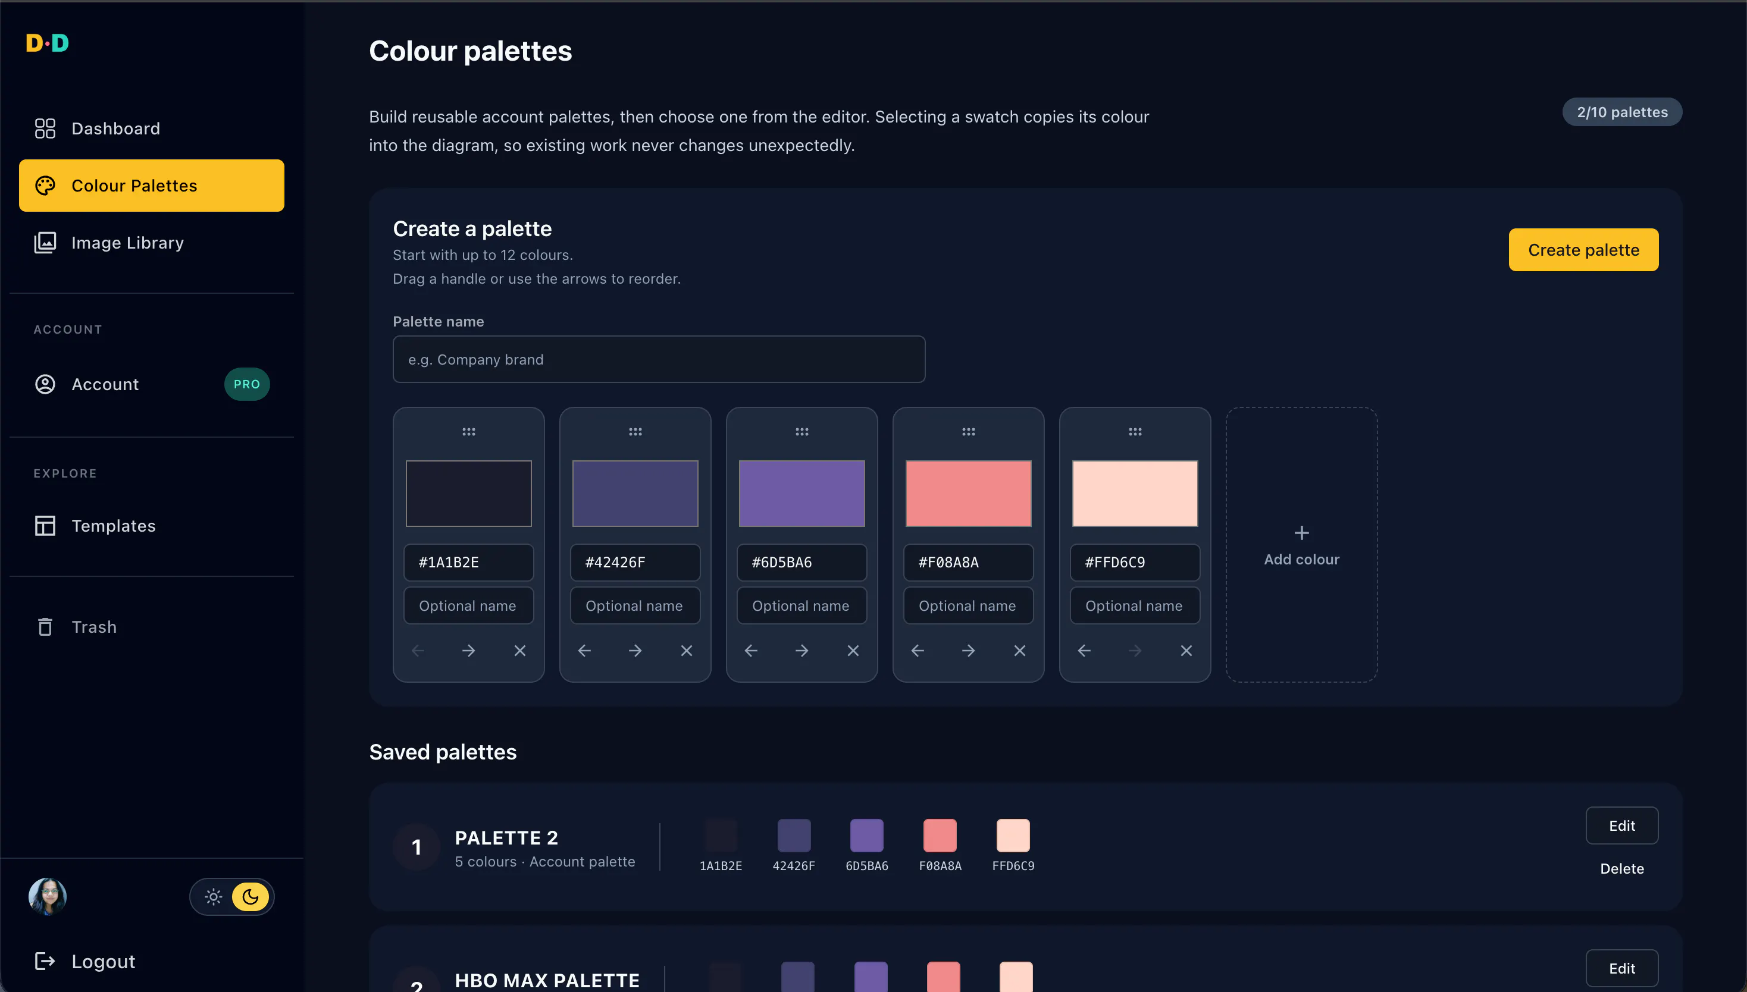This screenshot has height=992, width=1747.
Task: Edit the saved PALETTE 2
Action: 1621,825
